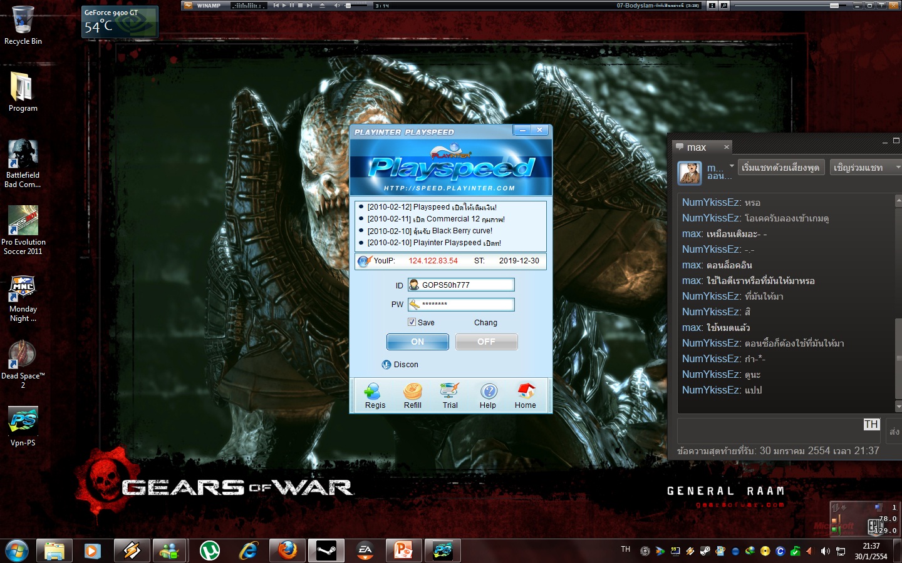Turn Playspeed OFF

486,342
